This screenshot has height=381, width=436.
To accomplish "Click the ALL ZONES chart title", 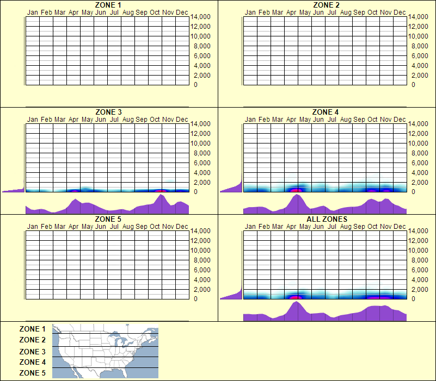I will tap(326, 219).
